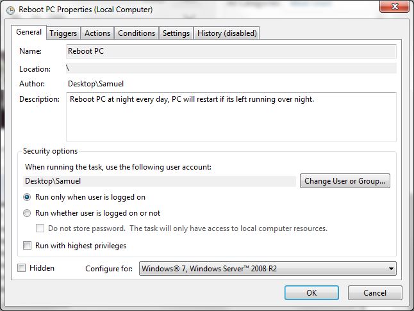Image resolution: width=414 pixels, height=311 pixels.
Task: Click the Author value Desktop\Samuel
Action: [95, 84]
